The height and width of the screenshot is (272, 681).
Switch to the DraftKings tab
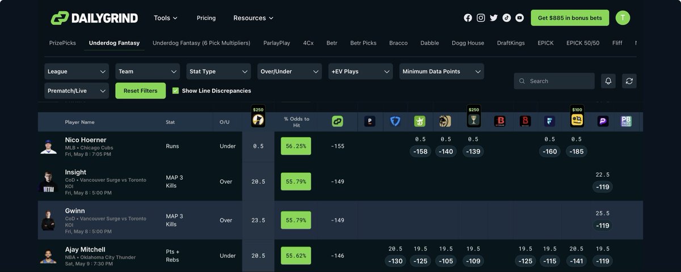[x=511, y=42]
